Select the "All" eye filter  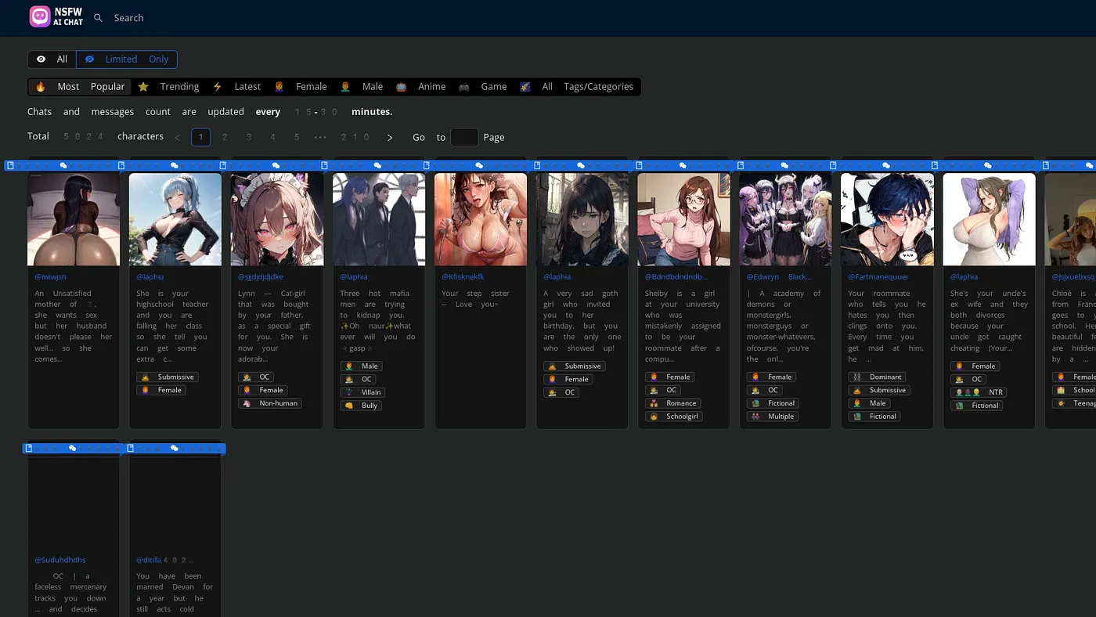click(x=52, y=60)
